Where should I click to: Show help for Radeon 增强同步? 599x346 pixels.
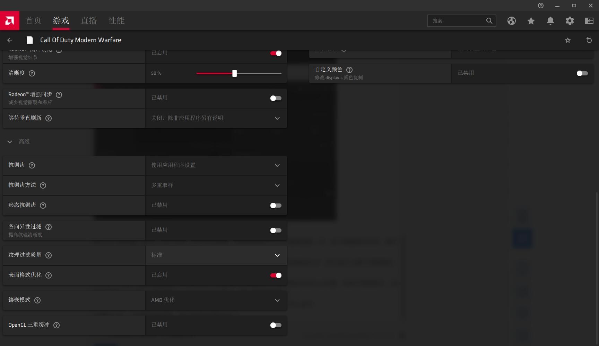tap(59, 95)
